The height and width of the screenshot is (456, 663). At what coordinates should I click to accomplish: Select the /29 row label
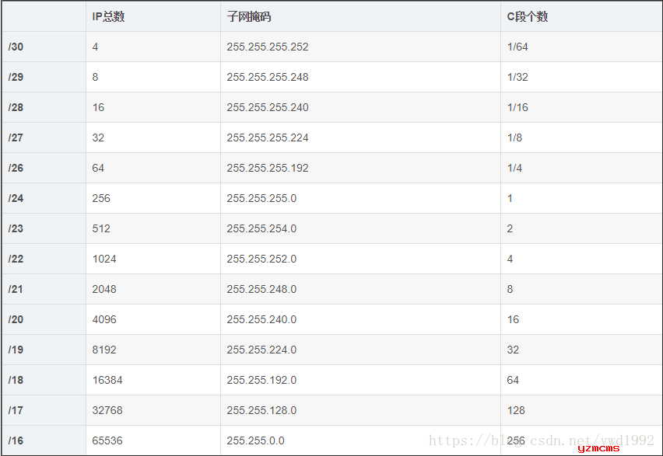point(16,77)
